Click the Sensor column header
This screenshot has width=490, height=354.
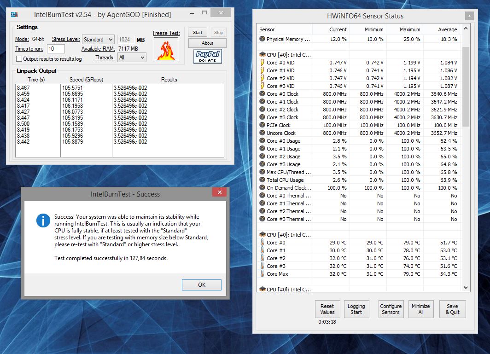tap(285, 29)
